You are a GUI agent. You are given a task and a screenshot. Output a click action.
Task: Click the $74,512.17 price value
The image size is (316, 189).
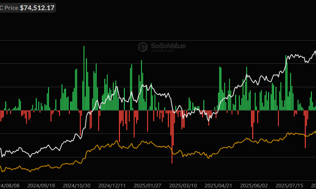[x=37, y=8]
